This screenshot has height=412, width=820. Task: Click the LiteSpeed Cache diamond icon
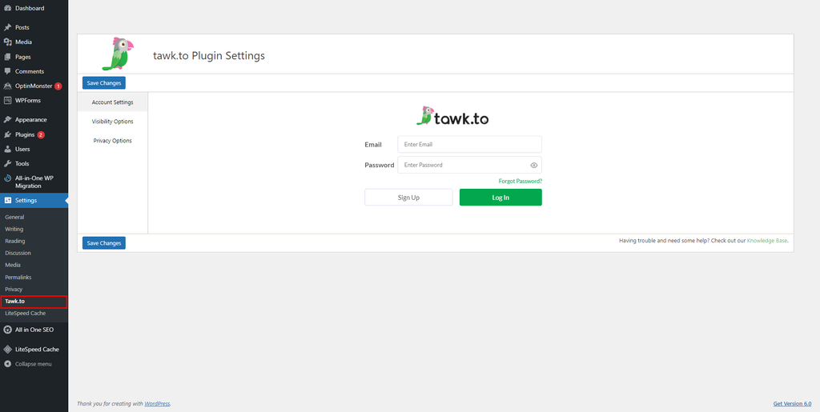(x=8, y=350)
